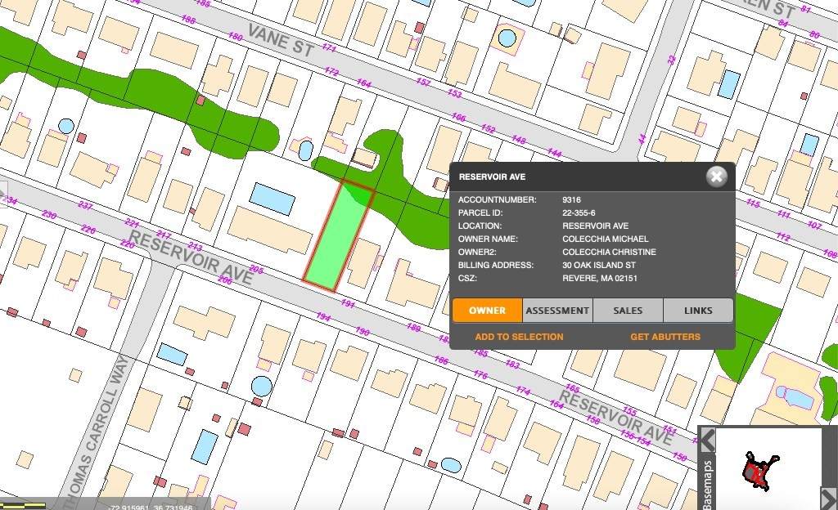The width and height of the screenshot is (838, 510).
Task: Click the popup title RESERVOIR AVE
Action: pos(492,177)
